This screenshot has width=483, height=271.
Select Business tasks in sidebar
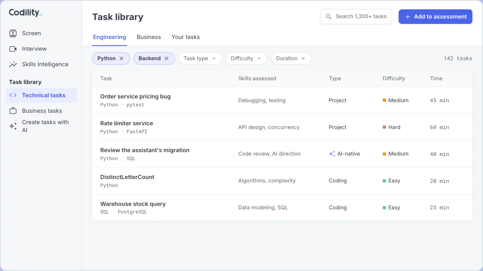click(41, 111)
